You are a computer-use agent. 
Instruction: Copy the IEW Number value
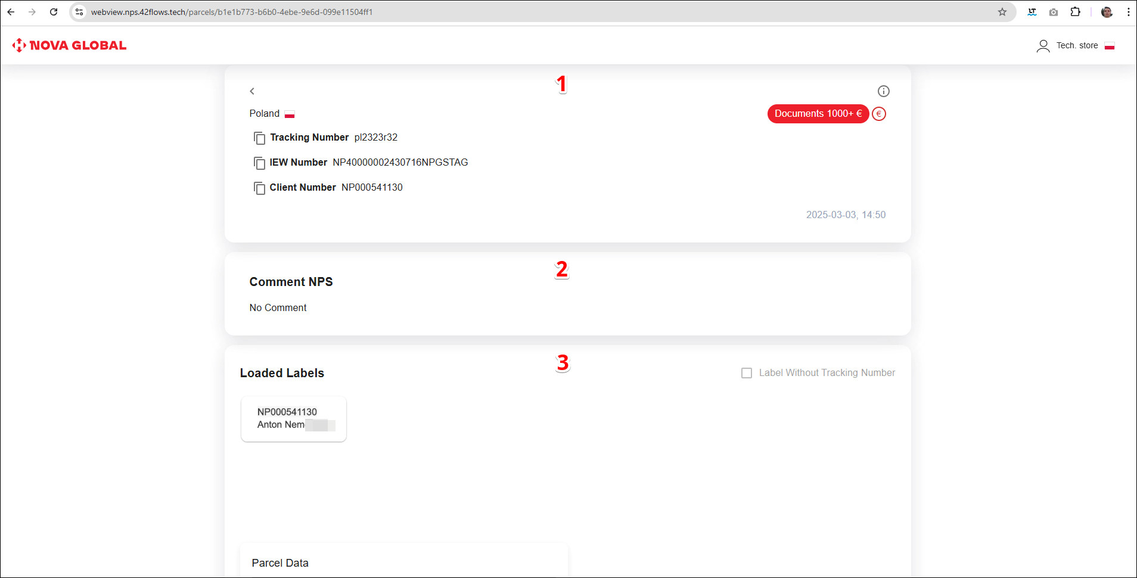coord(259,163)
